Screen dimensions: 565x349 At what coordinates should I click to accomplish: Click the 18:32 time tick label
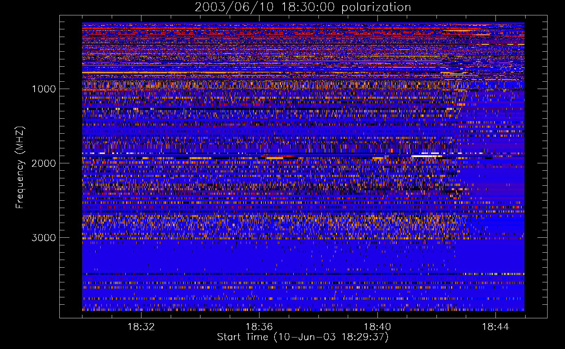[141, 327]
